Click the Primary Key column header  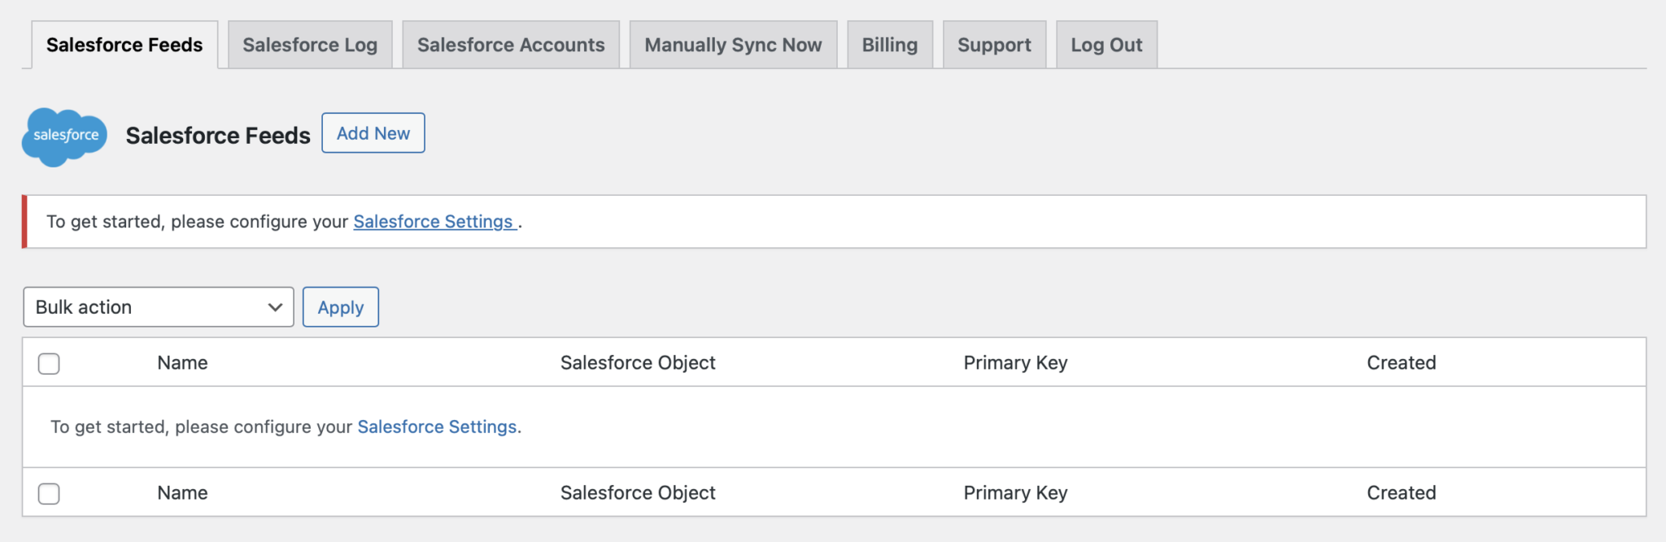click(x=1014, y=362)
